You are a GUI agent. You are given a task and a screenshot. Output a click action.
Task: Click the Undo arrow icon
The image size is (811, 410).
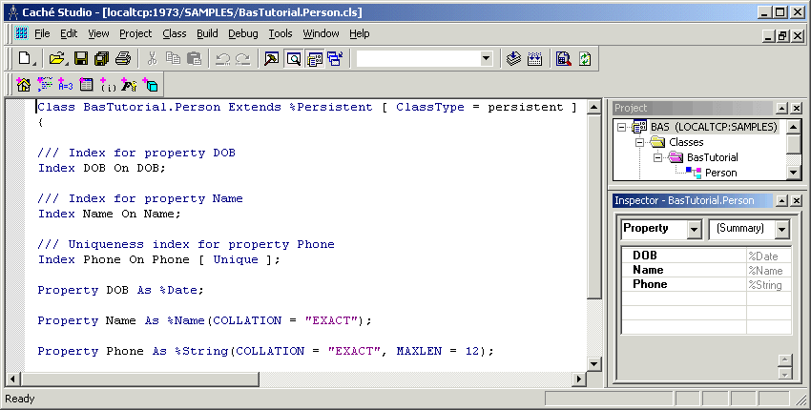tap(222, 58)
